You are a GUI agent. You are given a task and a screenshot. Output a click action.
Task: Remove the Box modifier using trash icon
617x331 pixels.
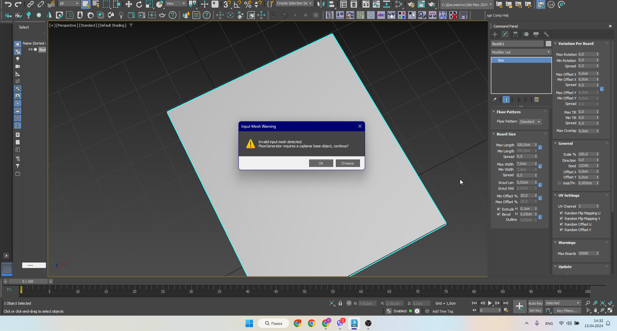[x=525, y=100]
